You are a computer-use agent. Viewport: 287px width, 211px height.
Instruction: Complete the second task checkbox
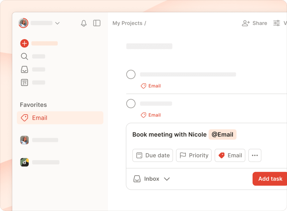tap(131, 104)
